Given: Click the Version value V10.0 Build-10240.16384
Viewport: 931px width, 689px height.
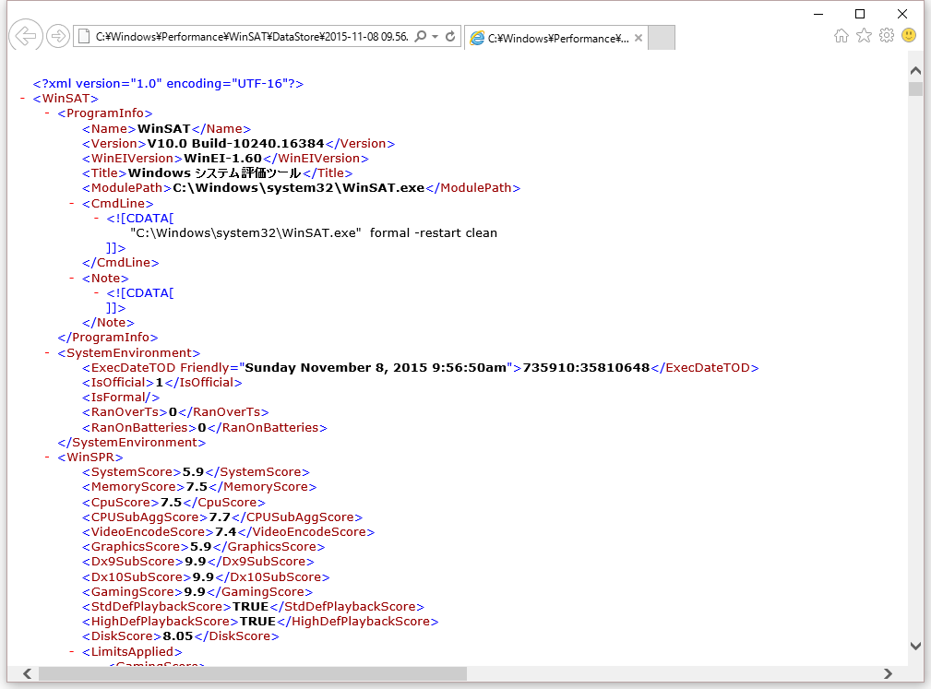Looking at the screenshot, I should (x=235, y=144).
